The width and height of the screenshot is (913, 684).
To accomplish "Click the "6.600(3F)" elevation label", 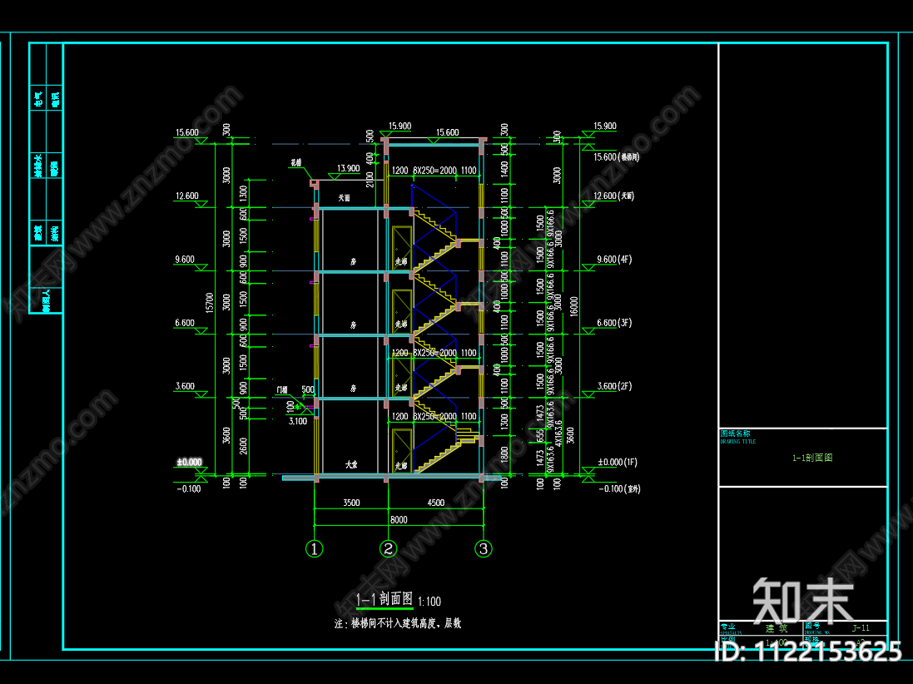I will point(614,323).
